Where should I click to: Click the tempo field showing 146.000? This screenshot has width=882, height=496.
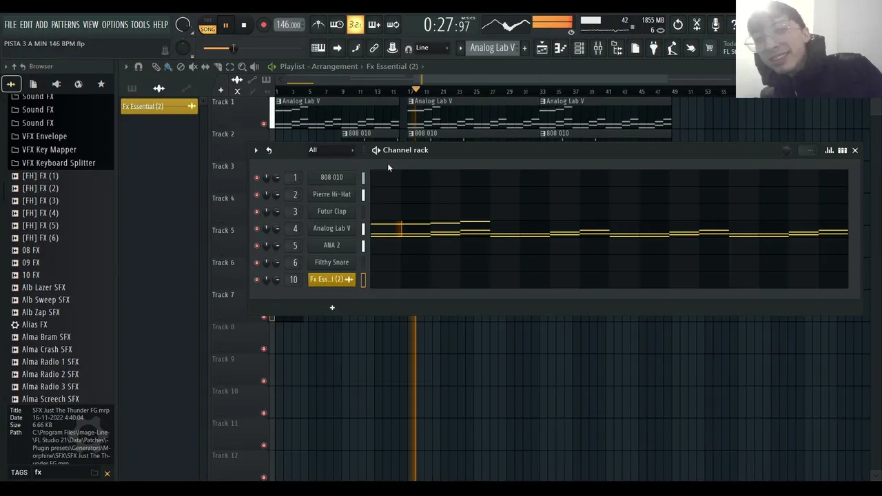pos(288,25)
